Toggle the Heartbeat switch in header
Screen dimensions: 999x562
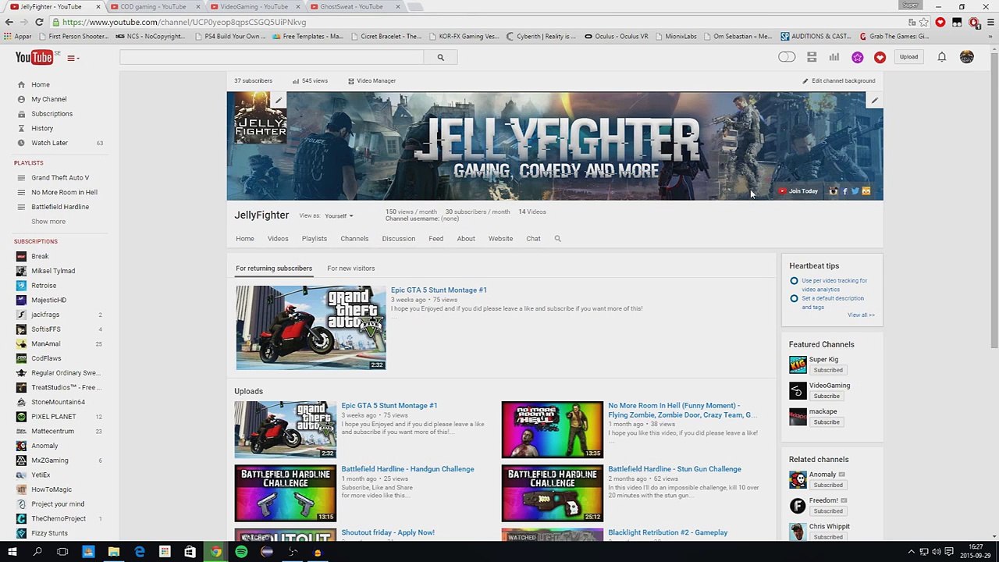click(x=787, y=57)
